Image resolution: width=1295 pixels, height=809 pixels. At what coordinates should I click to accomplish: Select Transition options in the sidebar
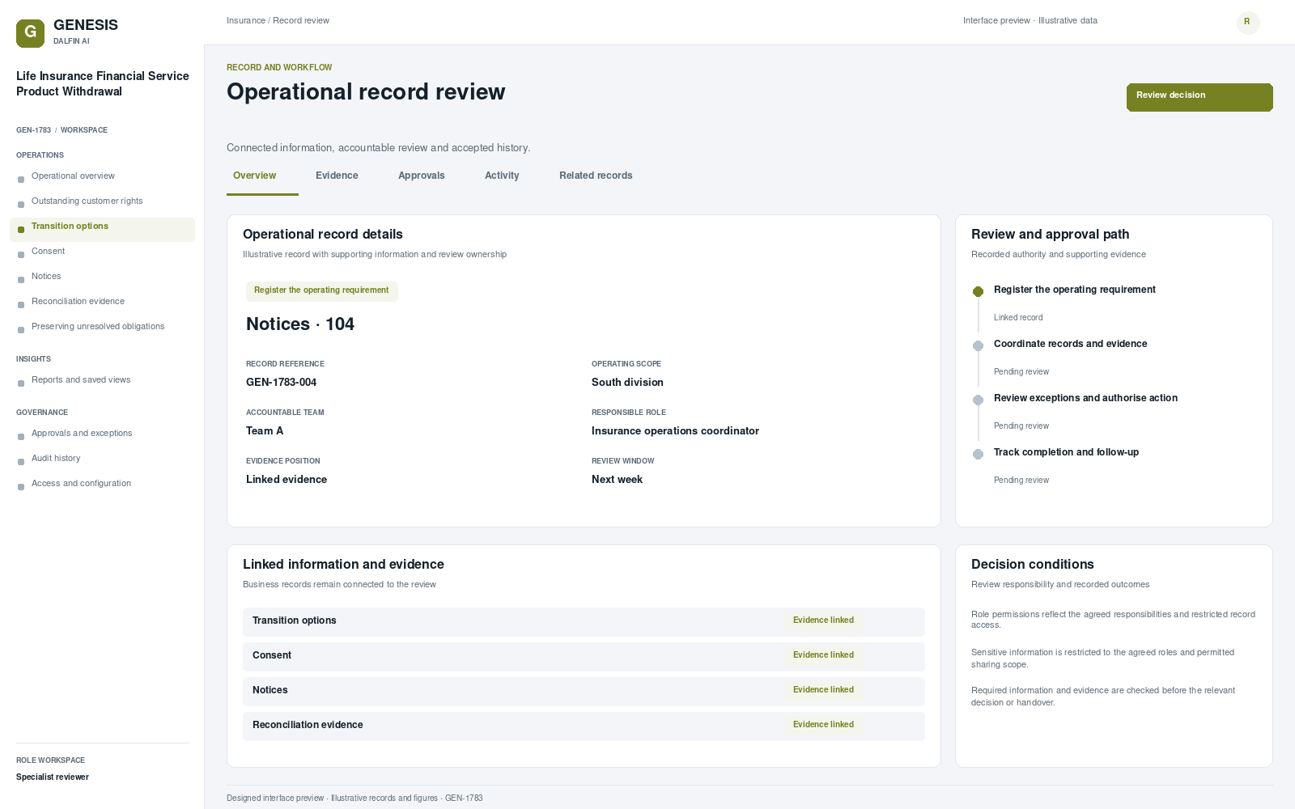(x=102, y=229)
